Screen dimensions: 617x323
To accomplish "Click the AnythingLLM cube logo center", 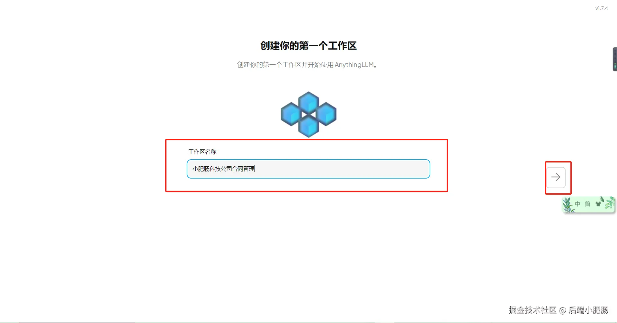I will (308, 115).
